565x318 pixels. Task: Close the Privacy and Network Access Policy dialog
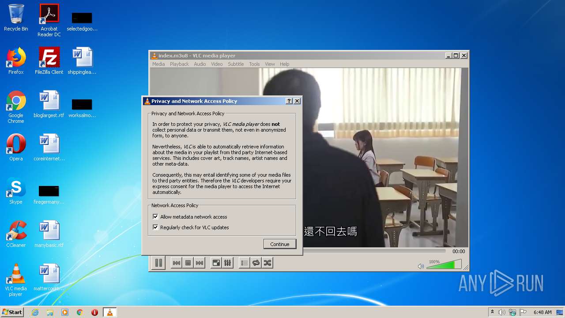pyautogui.click(x=297, y=101)
